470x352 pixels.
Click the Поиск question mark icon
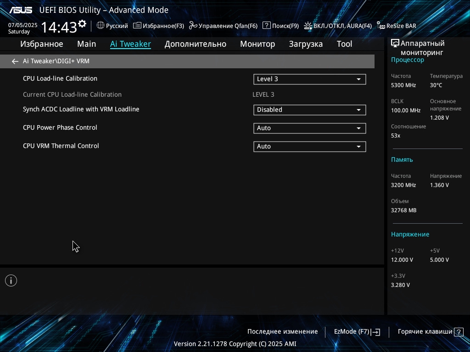tap(267, 26)
